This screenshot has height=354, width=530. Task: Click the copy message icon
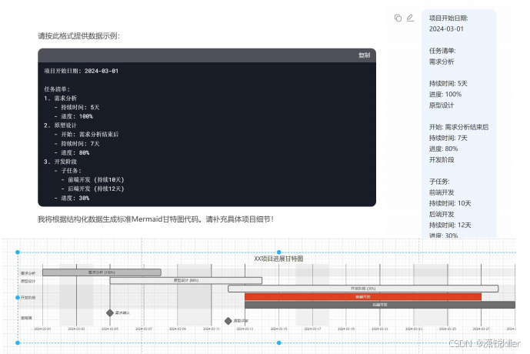pos(398,18)
